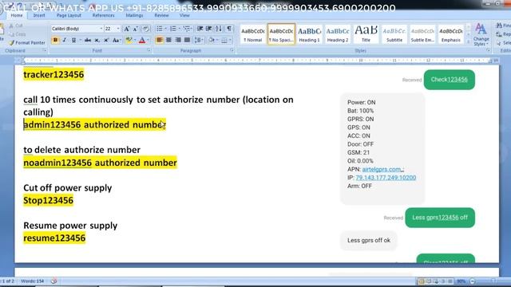Toggle Strikethrough formatting
Screen dimensions: 511x287
coord(88,40)
